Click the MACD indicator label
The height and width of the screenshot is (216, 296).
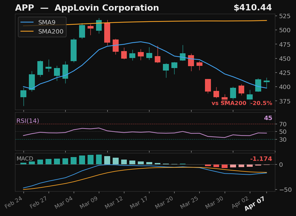click(24, 159)
